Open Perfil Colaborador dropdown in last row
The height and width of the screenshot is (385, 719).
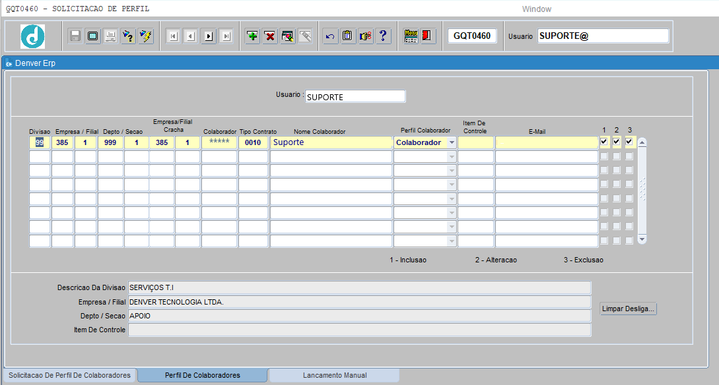(x=452, y=241)
